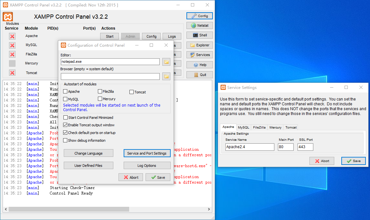Open Apache Logs button

(x=172, y=36)
